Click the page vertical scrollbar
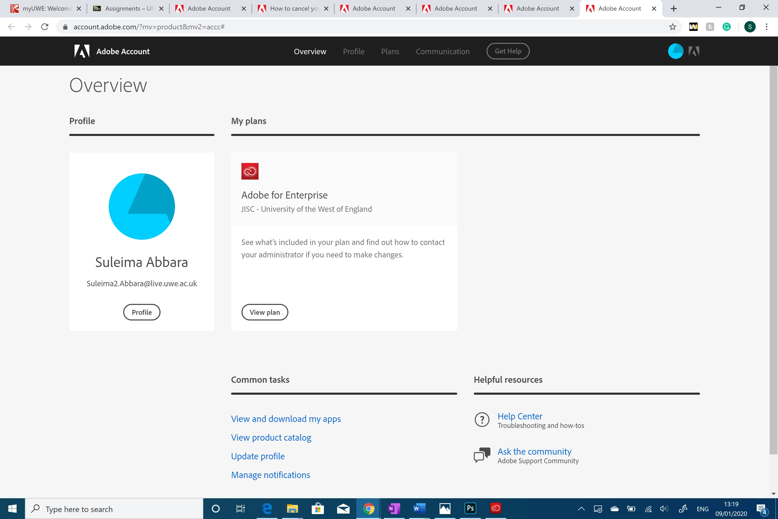The image size is (778, 519). pyautogui.click(x=773, y=258)
